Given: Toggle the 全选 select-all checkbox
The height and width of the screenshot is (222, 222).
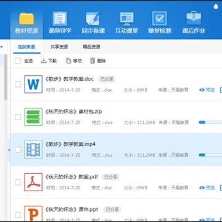Looking at the screenshot, I should click(x=18, y=61).
